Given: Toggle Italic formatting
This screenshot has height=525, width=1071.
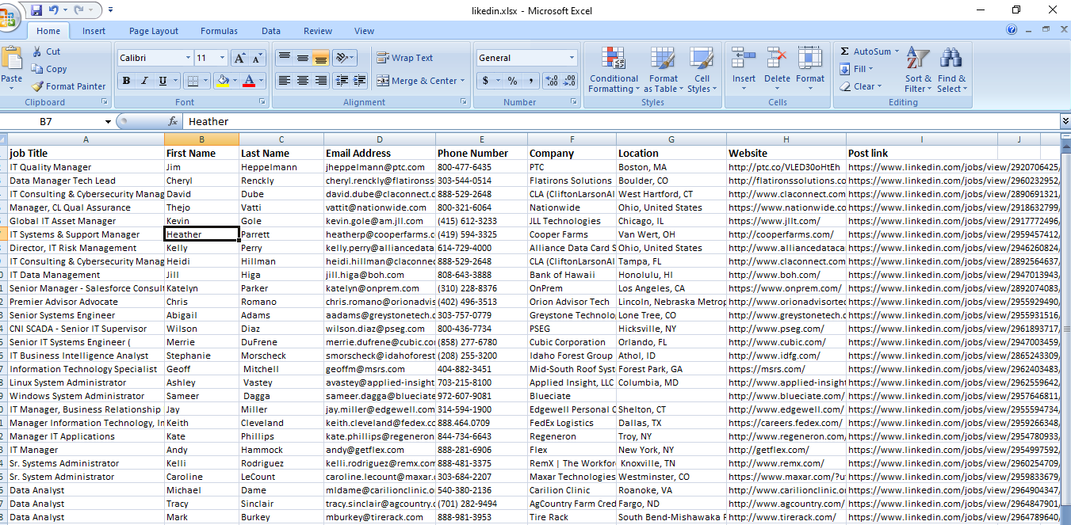Looking at the screenshot, I should click(x=144, y=81).
